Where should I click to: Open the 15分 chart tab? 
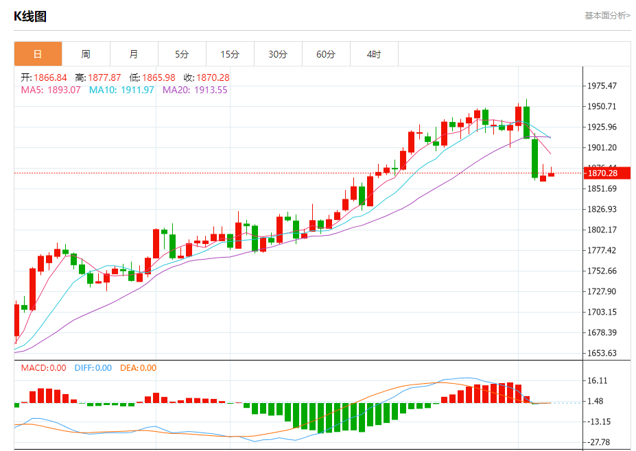click(230, 54)
